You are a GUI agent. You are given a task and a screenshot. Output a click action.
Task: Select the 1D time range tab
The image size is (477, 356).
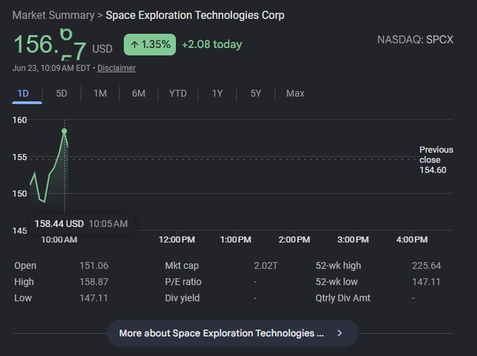click(27, 94)
